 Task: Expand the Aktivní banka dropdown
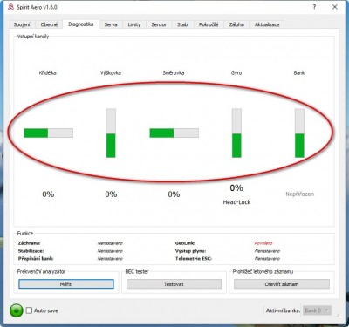(317, 310)
